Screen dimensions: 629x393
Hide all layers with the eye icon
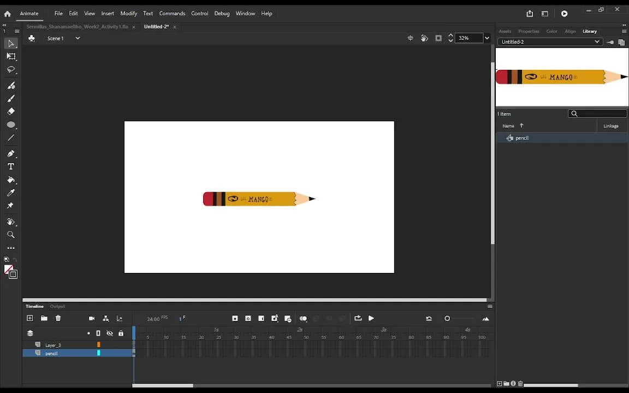point(110,334)
